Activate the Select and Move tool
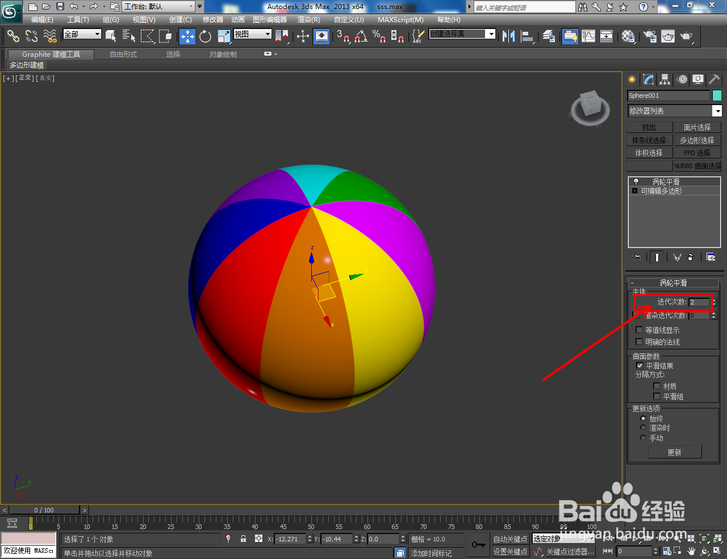Screen dimensions: 727x559 [x=187, y=36]
